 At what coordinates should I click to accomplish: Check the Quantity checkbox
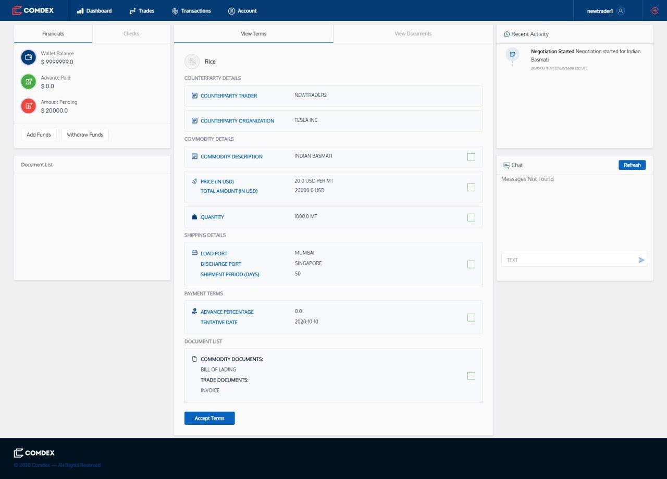click(x=471, y=217)
